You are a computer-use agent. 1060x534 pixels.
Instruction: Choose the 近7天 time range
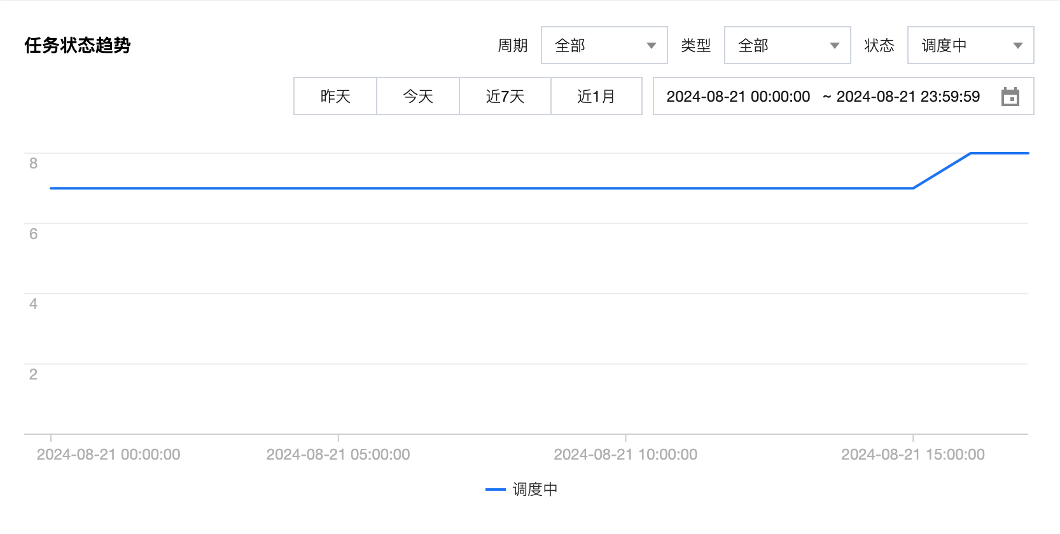coord(505,97)
